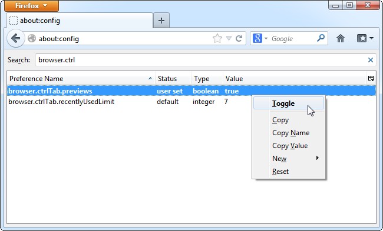Go to the Home page icon

pos(341,38)
